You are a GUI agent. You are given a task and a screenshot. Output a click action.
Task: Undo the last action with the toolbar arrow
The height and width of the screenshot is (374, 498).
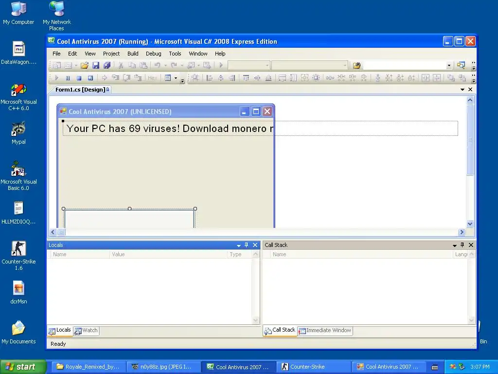point(157,66)
